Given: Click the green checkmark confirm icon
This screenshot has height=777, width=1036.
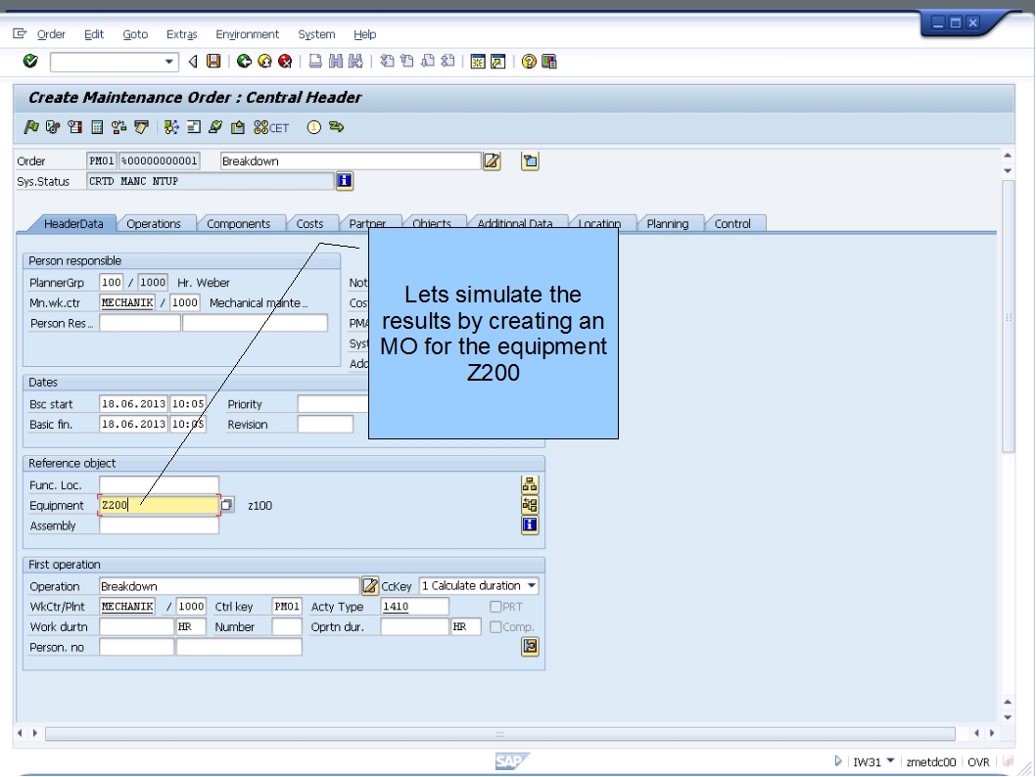Looking at the screenshot, I should [x=30, y=62].
